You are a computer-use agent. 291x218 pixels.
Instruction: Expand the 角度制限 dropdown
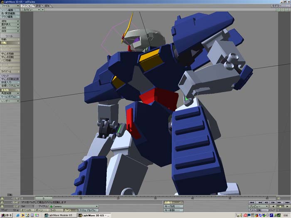(x=10, y=93)
